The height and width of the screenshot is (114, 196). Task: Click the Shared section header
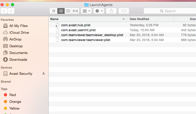pyautogui.click(x=6, y=82)
